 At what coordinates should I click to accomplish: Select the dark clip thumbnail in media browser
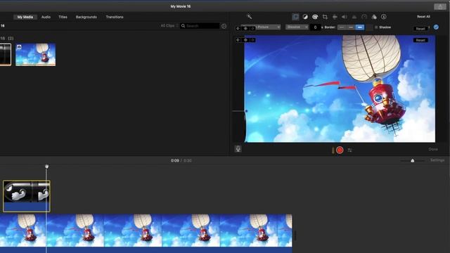point(6,55)
